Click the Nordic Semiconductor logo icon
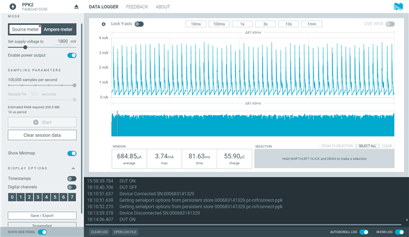Image resolution: width=409 pixels, height=237 pixels. point(398,6)
